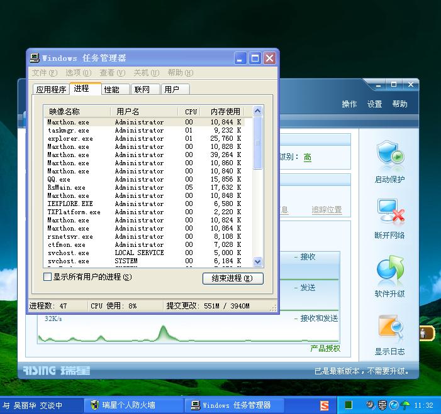Click the 高 security level link
The image size is (441, 414).
click(308, 157)
